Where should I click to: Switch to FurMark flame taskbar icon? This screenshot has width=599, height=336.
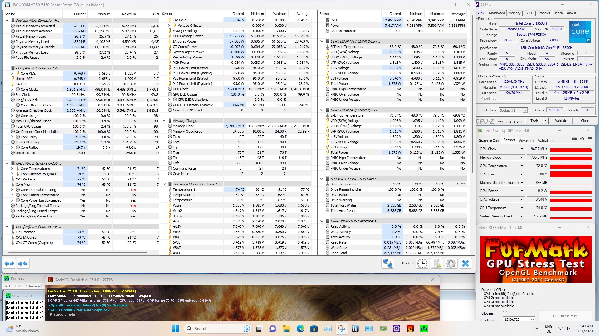click(x=410, y=329)
